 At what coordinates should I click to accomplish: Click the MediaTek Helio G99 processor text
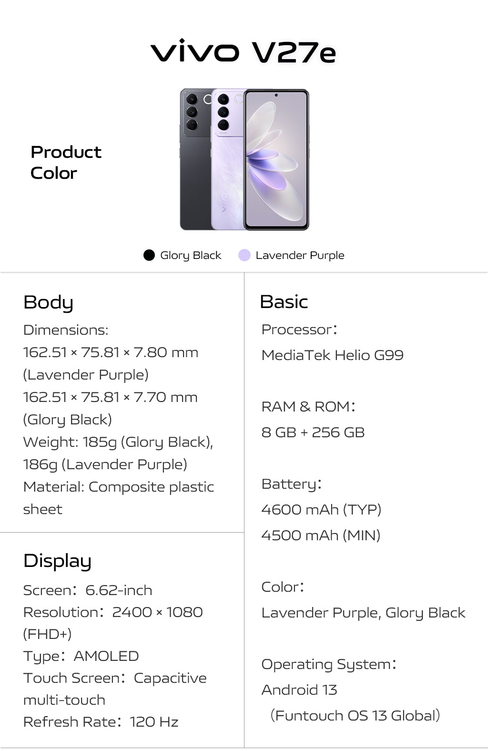(333, 355)
